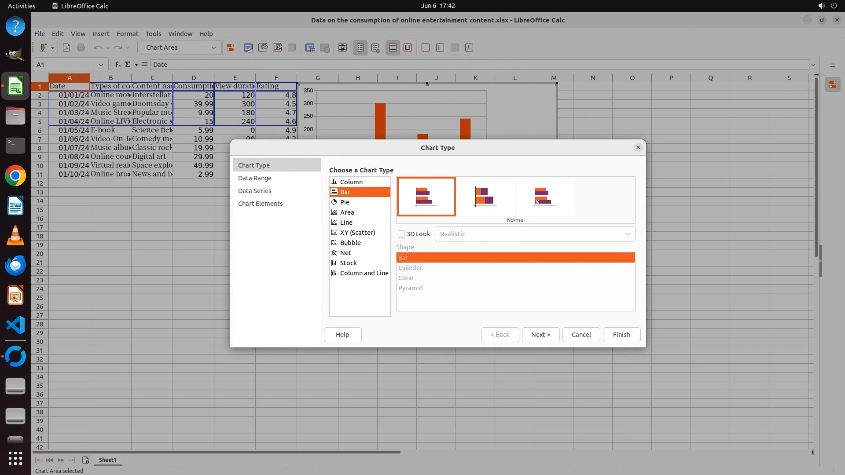Select the Stock chart type
The height and width of the screenshot is (475, 845).
[x=348, y=263]
